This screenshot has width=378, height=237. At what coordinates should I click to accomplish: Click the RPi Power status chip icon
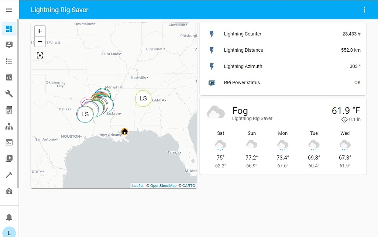tap(212, 83)
